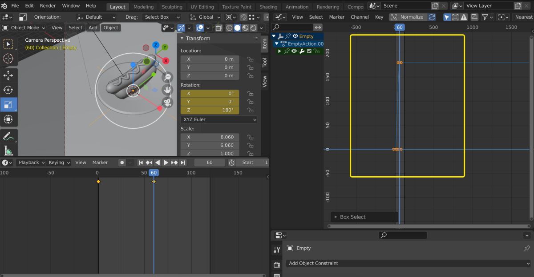Image resolution: width=534 pixels, height=277 pixels.
Task: Click the keyframe diamond at frame 0
Action: tap(98, 182)
